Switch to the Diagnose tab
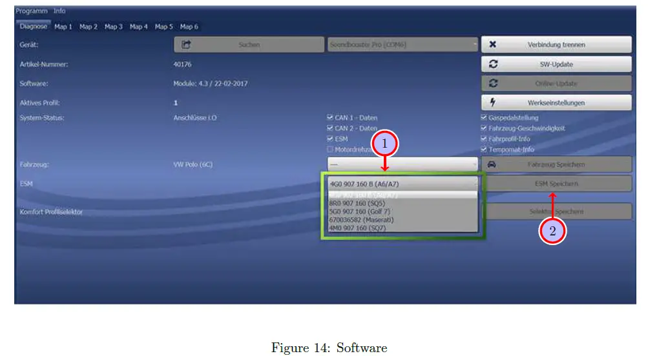This screenshot has width=648, height=356. pyautogui.click(x=34, y=26)
